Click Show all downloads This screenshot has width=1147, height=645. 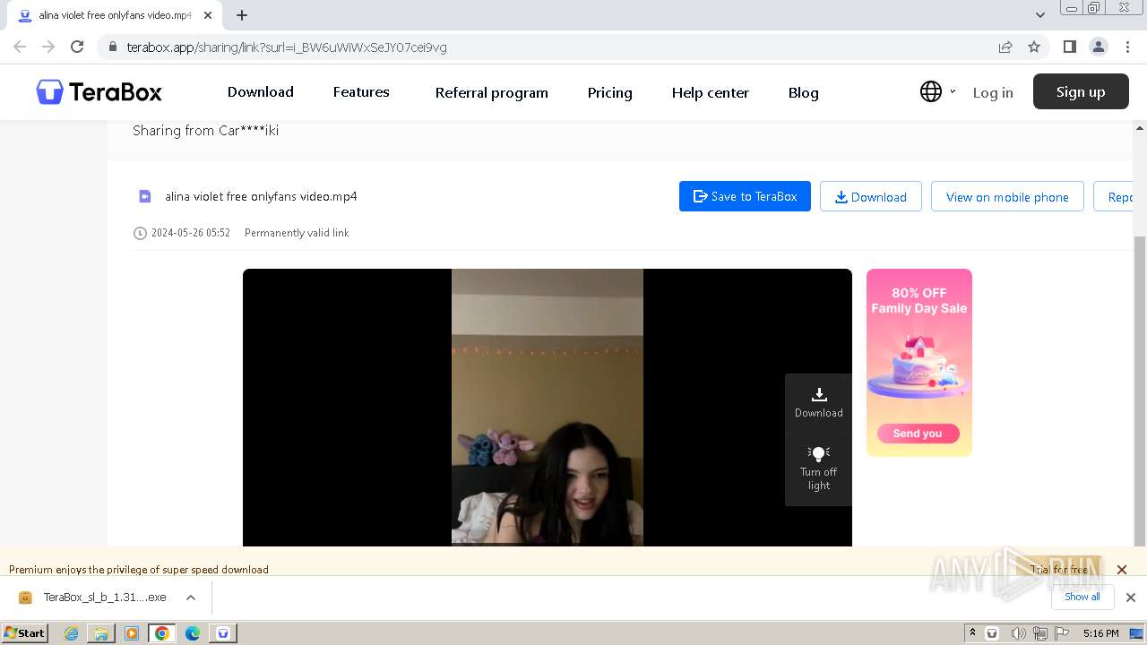click(1082, 597)
